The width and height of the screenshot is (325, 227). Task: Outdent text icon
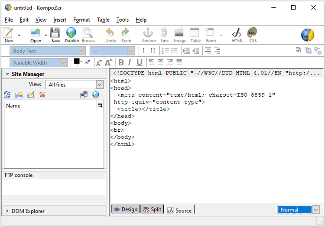[x=196, y=51]
